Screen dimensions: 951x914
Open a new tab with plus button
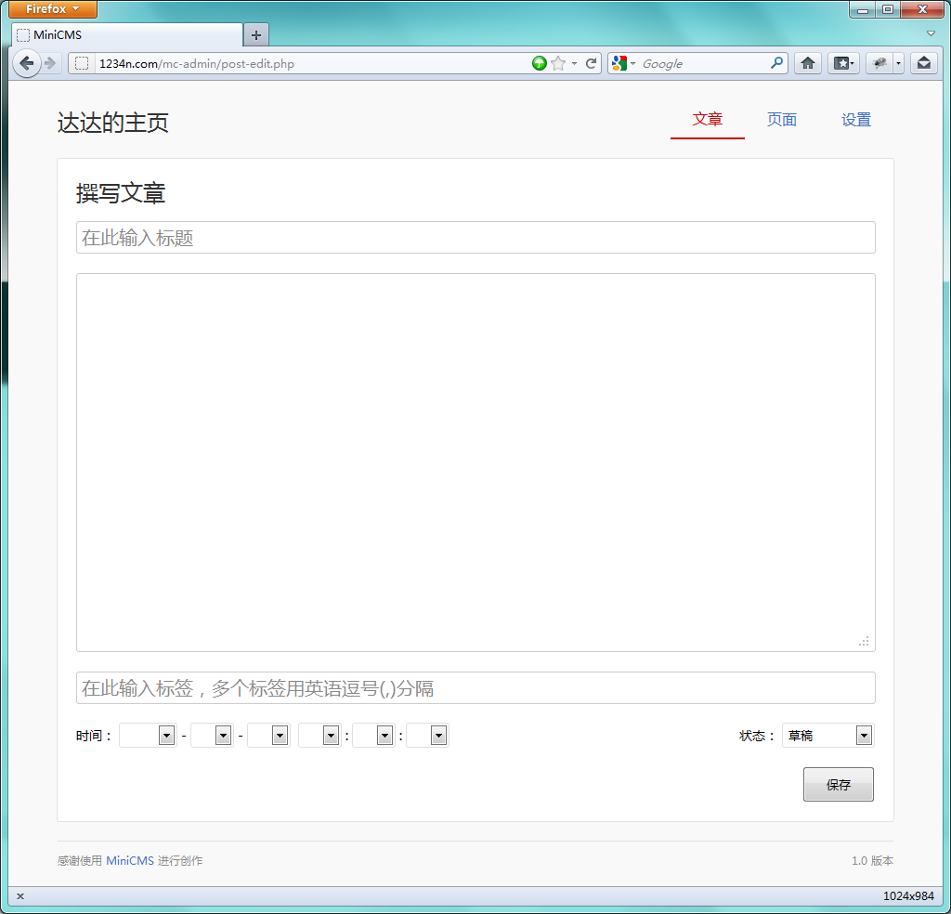pyautogui.click(x=256, y=35)
